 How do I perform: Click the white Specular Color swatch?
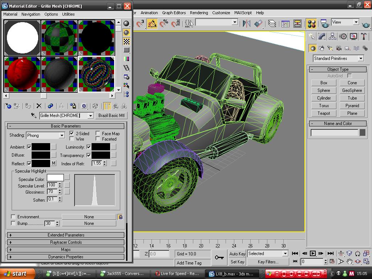tap(55, 177)
